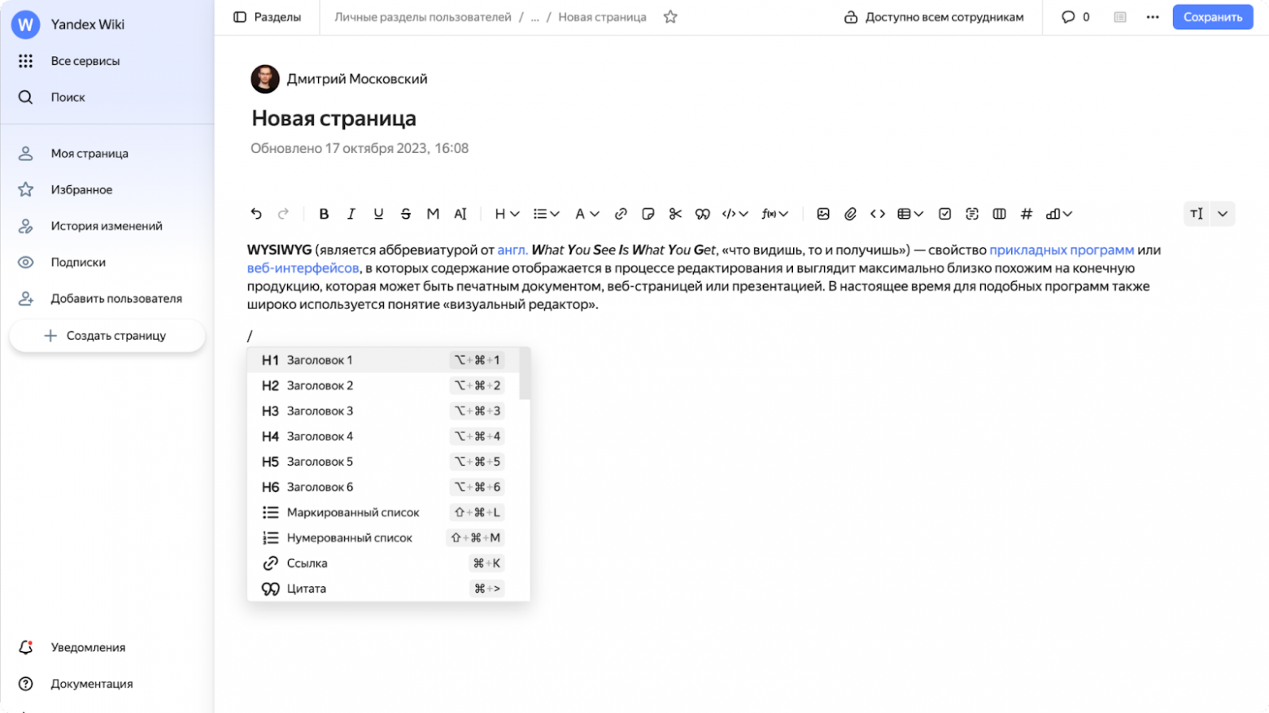Screen dimensions: 1269x713
Task: Open the heading level dropdown
Action: coord(505,214)
